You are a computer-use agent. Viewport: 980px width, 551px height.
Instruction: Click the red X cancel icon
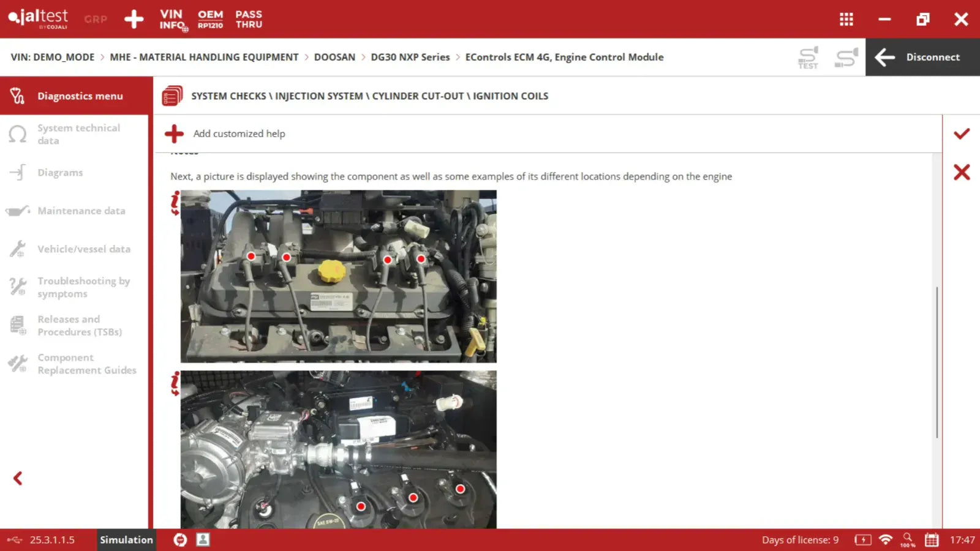[x=961, y=172]
